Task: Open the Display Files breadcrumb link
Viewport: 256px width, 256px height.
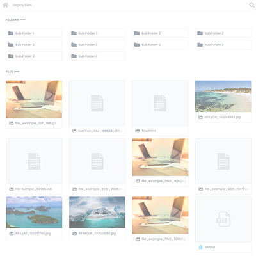Action: tap(22, 5)
